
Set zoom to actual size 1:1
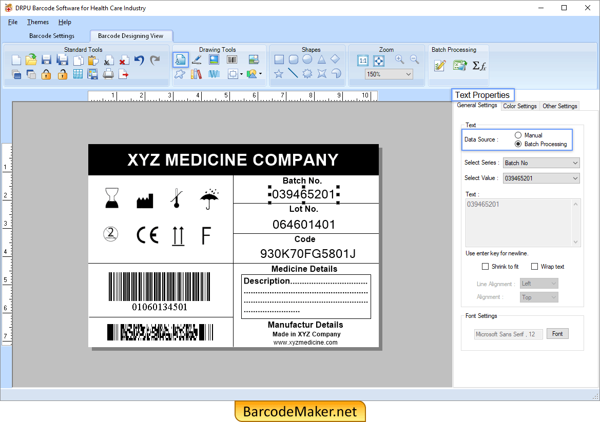point(363,61)
